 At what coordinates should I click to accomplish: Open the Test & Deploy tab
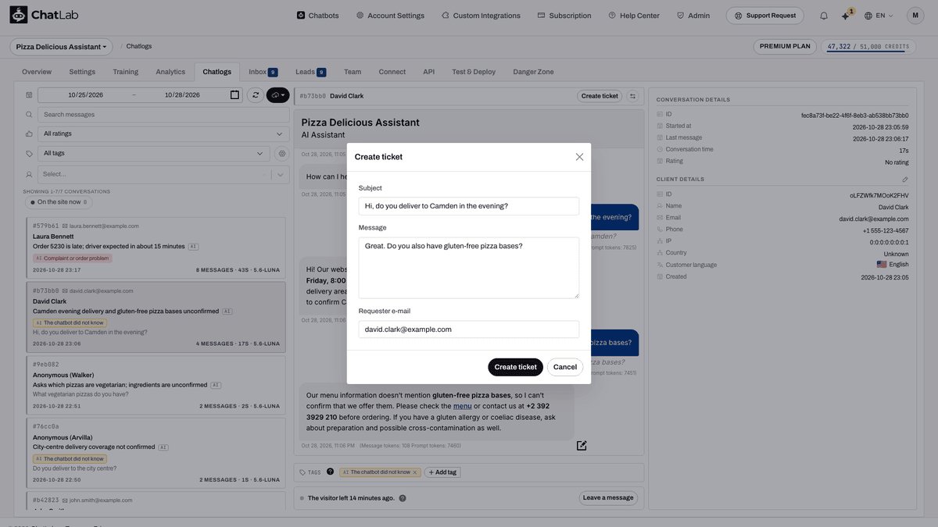474,72
